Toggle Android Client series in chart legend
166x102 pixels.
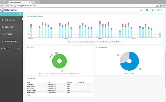coord(106,42)
